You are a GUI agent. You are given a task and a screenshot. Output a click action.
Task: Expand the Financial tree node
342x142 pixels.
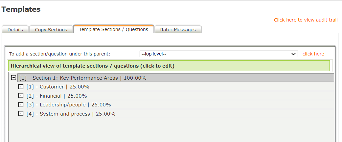pyautogui.click(x=21, y=96)
